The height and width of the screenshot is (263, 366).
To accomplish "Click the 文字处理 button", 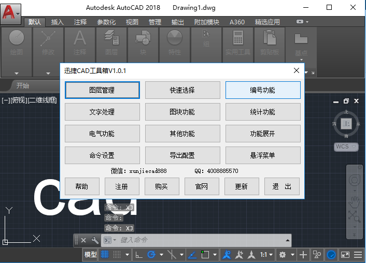I will (x=102, y=112).
